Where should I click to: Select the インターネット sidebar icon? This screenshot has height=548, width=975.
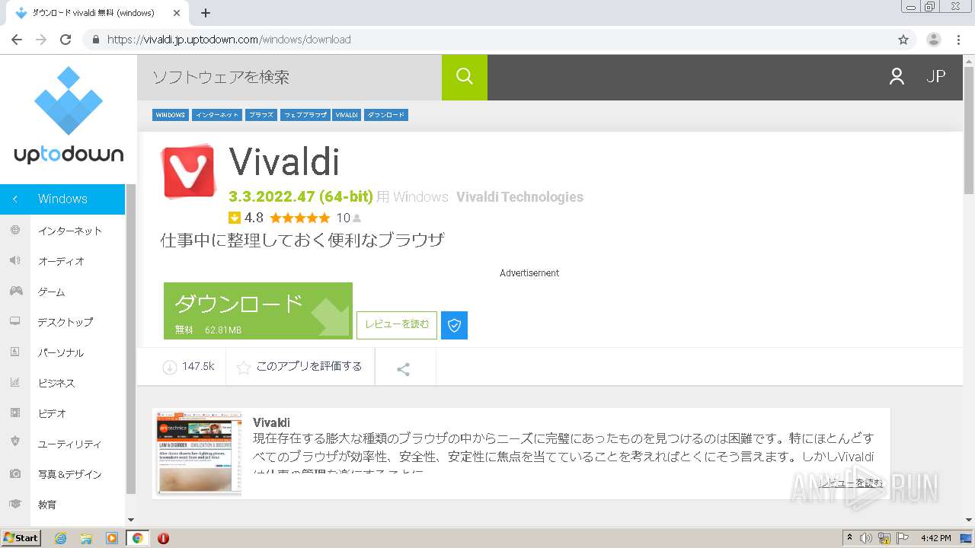pyautogui.click(x=15, y=231)
